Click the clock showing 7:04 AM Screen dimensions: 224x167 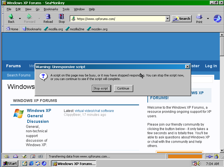(x=212, y=164)
